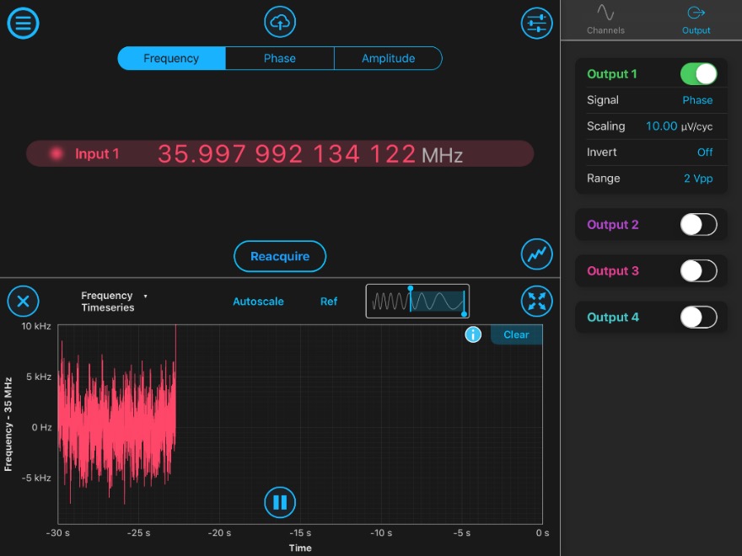Tap the cloud upload icon
This screenshot has height=556, width=742.
point(280,22)
